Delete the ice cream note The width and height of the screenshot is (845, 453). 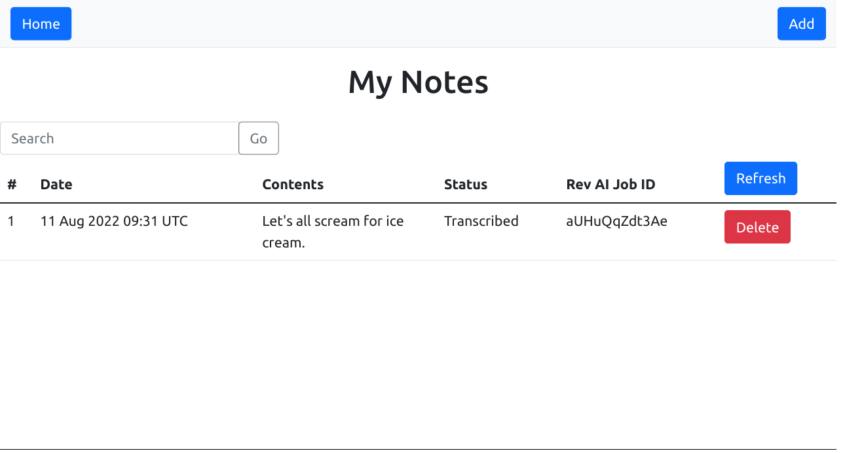pos(757,226)
